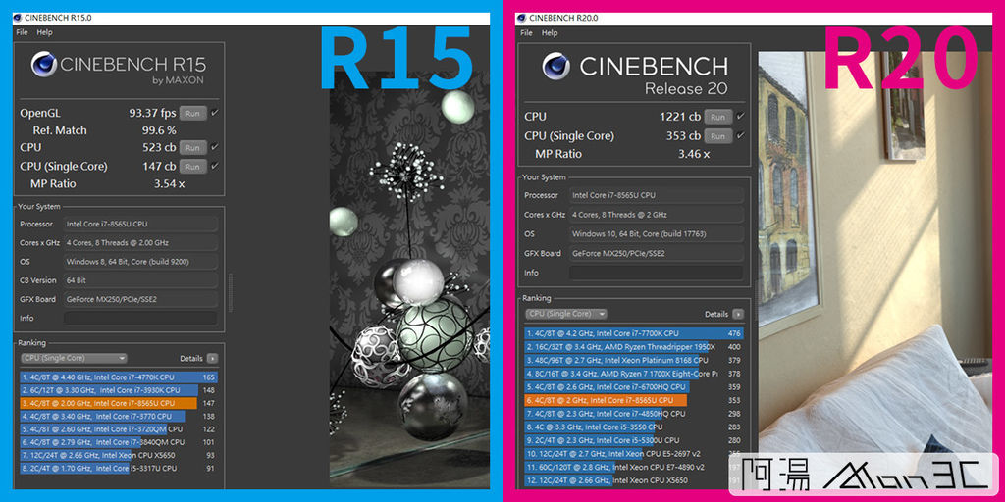This screenshot has height=502, width=1005.
Task: Click the Cinebench R20 title bar icon
Action: [522, 18]
